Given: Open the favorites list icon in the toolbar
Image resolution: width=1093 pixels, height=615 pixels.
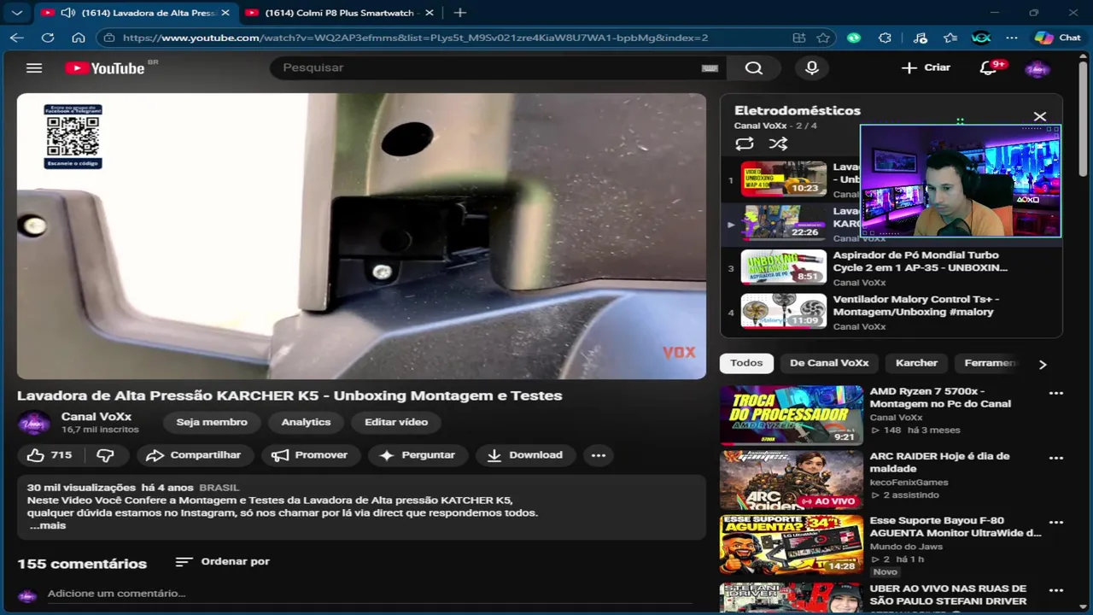Looking at the screenshot, I should (950, 38).
